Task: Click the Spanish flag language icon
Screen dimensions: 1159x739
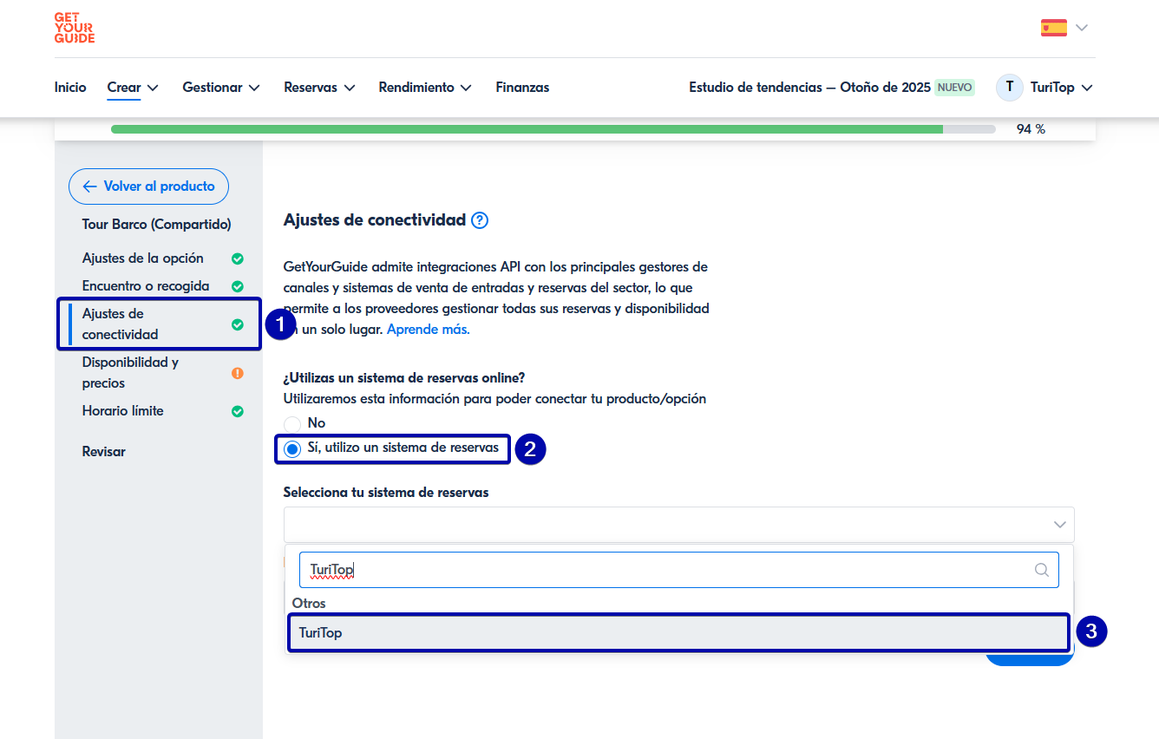Action: click(1053, 28)
